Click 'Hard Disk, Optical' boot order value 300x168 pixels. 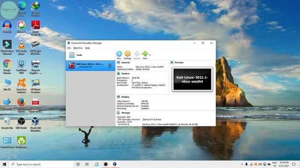pyautogui.click(x=140, y=83)
